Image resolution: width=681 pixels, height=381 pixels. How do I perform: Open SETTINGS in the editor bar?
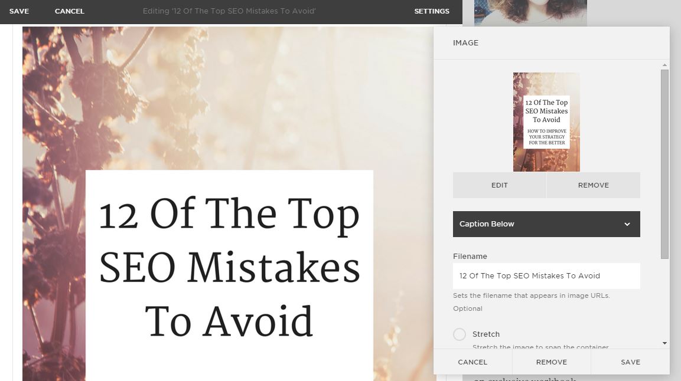pos(432,11)
